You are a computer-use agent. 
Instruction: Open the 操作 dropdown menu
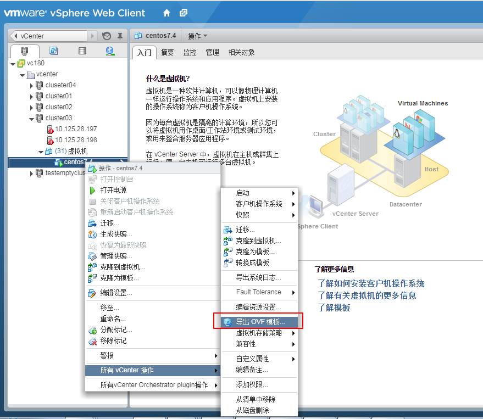[197, 36]
